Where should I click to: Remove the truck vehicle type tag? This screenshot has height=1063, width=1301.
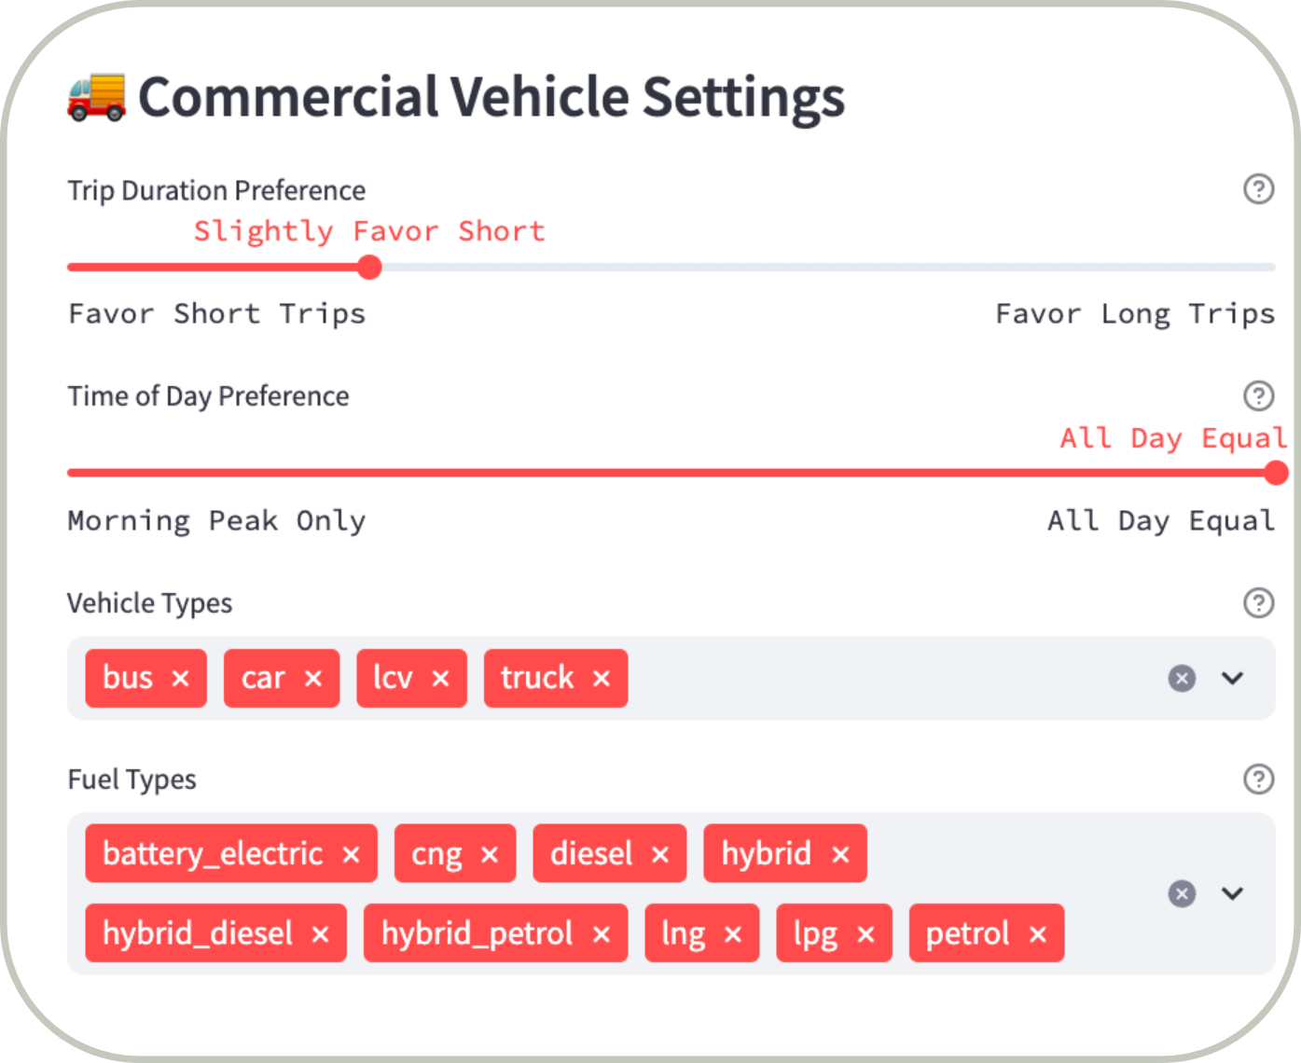click(x=602, y=678)
